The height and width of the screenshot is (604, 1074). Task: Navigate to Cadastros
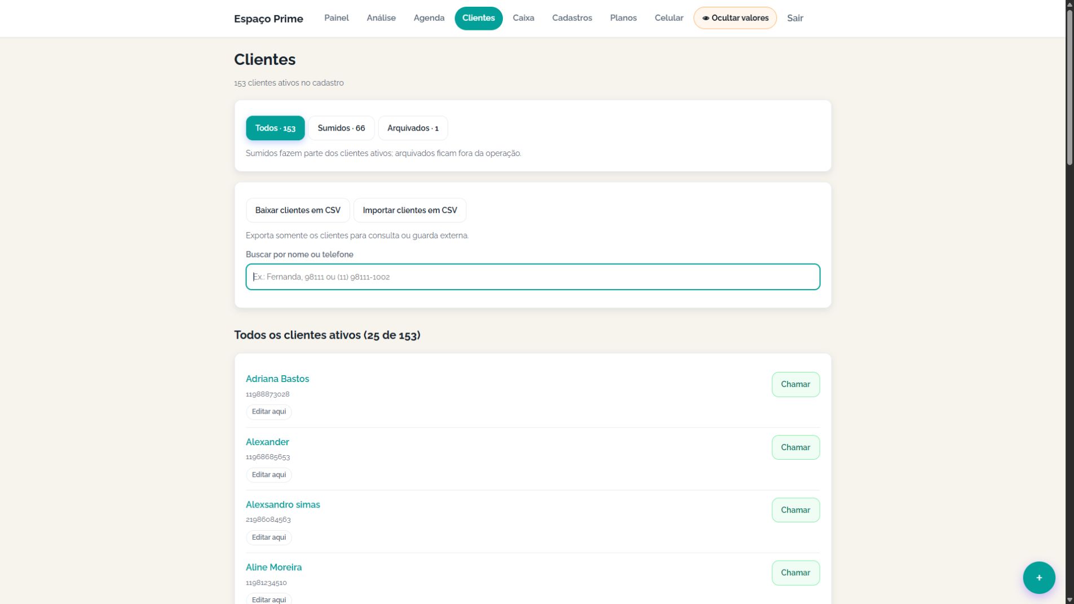tap(572, 18)
